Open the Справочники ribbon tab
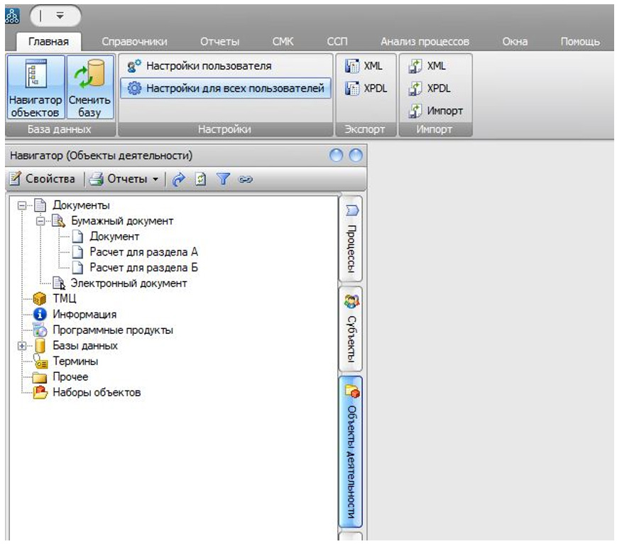This screenshot has height=544, width=617. (x=134, y=42)
